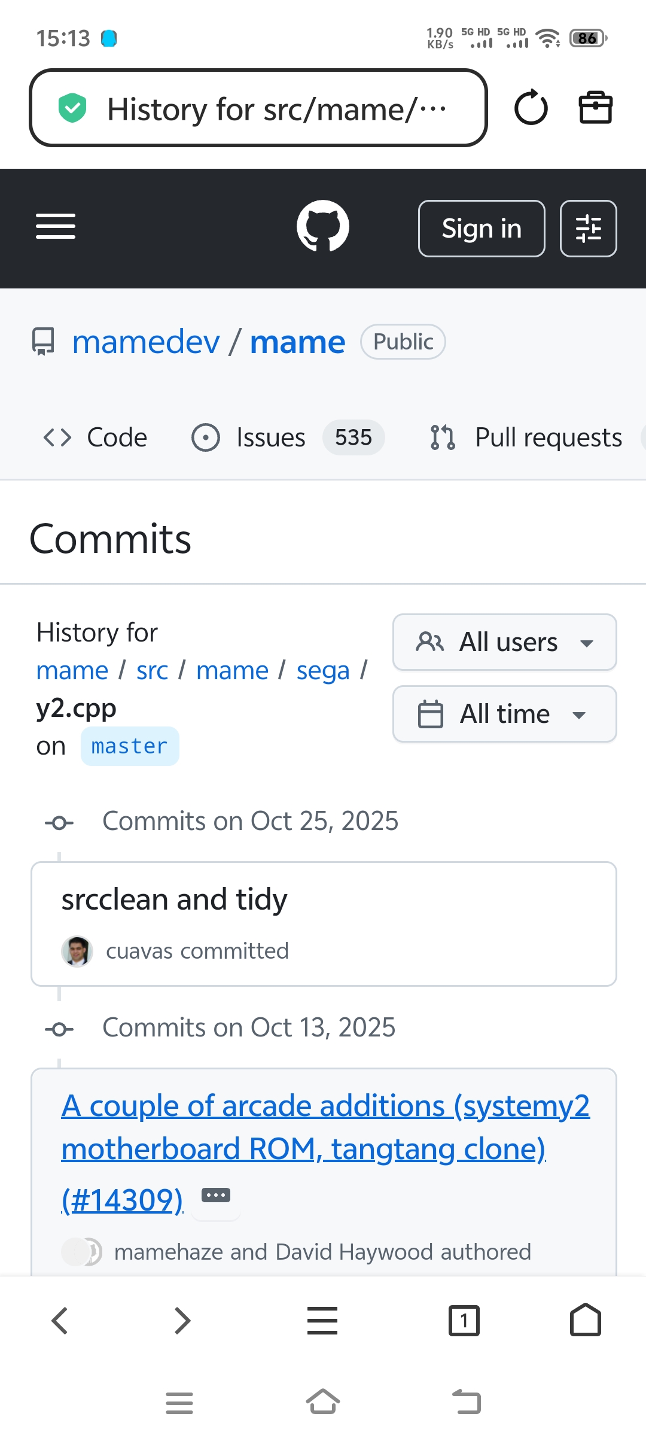646x1441 pixels.
Task: Open the browser tabs counter icon
Action: [x=464, y=1321]
